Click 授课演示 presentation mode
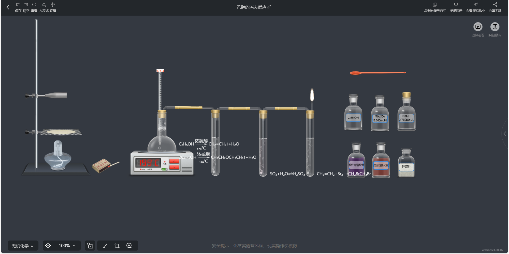This screenshot has width=509, height=254. pyautogui.click(x=456, y=7)
